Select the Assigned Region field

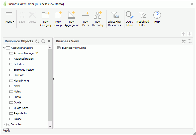click(x=24, y=59)
